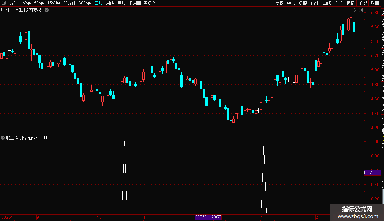Click the 5.00 price axis label
Viewport: 384px width, 221px height.
tap(375, 70)
